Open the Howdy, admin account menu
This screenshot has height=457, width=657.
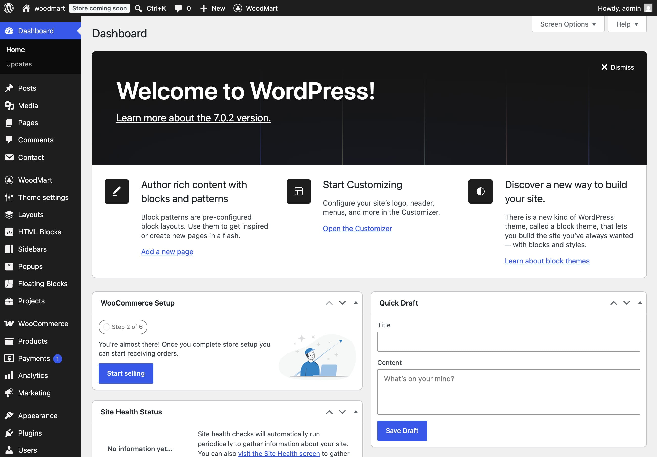tap(625, 8)
